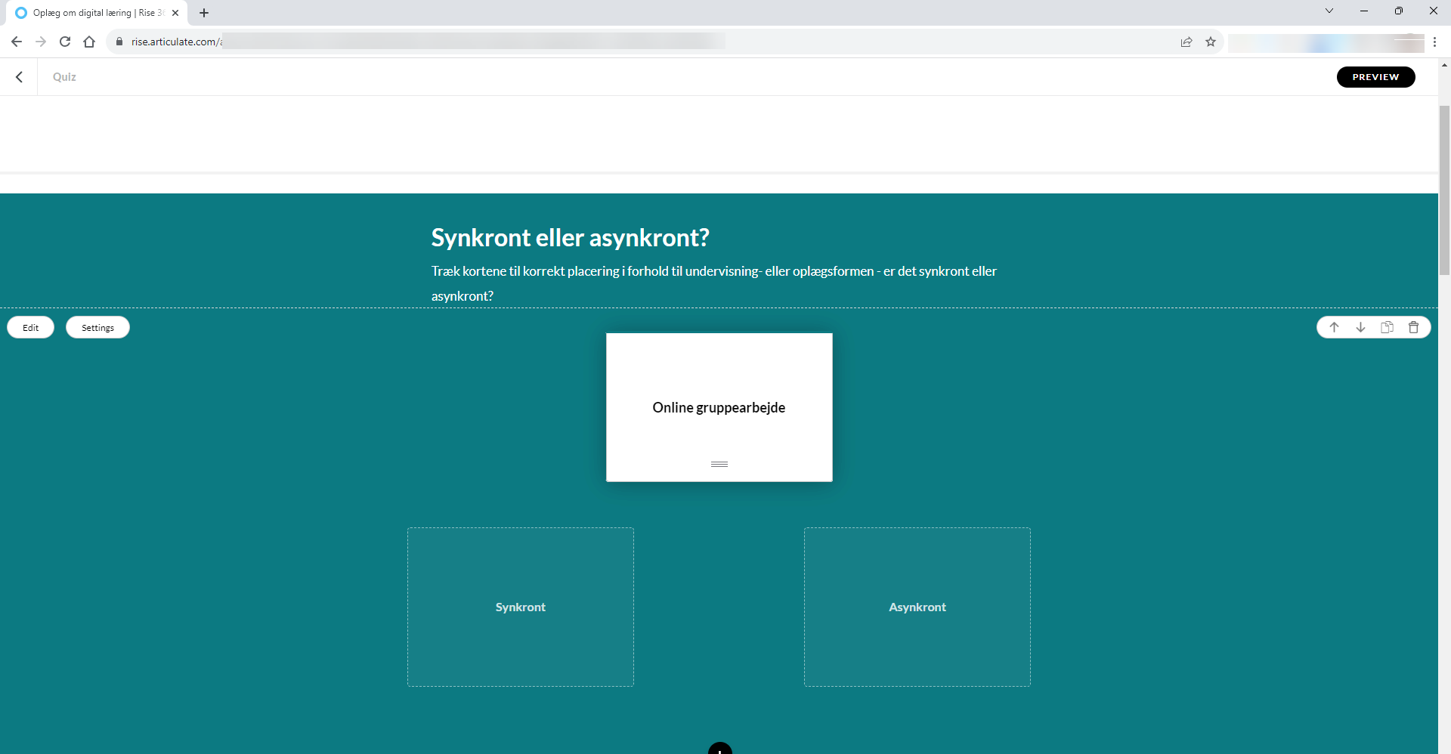Viewport: 1451px width, 754px height.
Task: Delete the block with the trash icon
Action: coord(1413,327)
